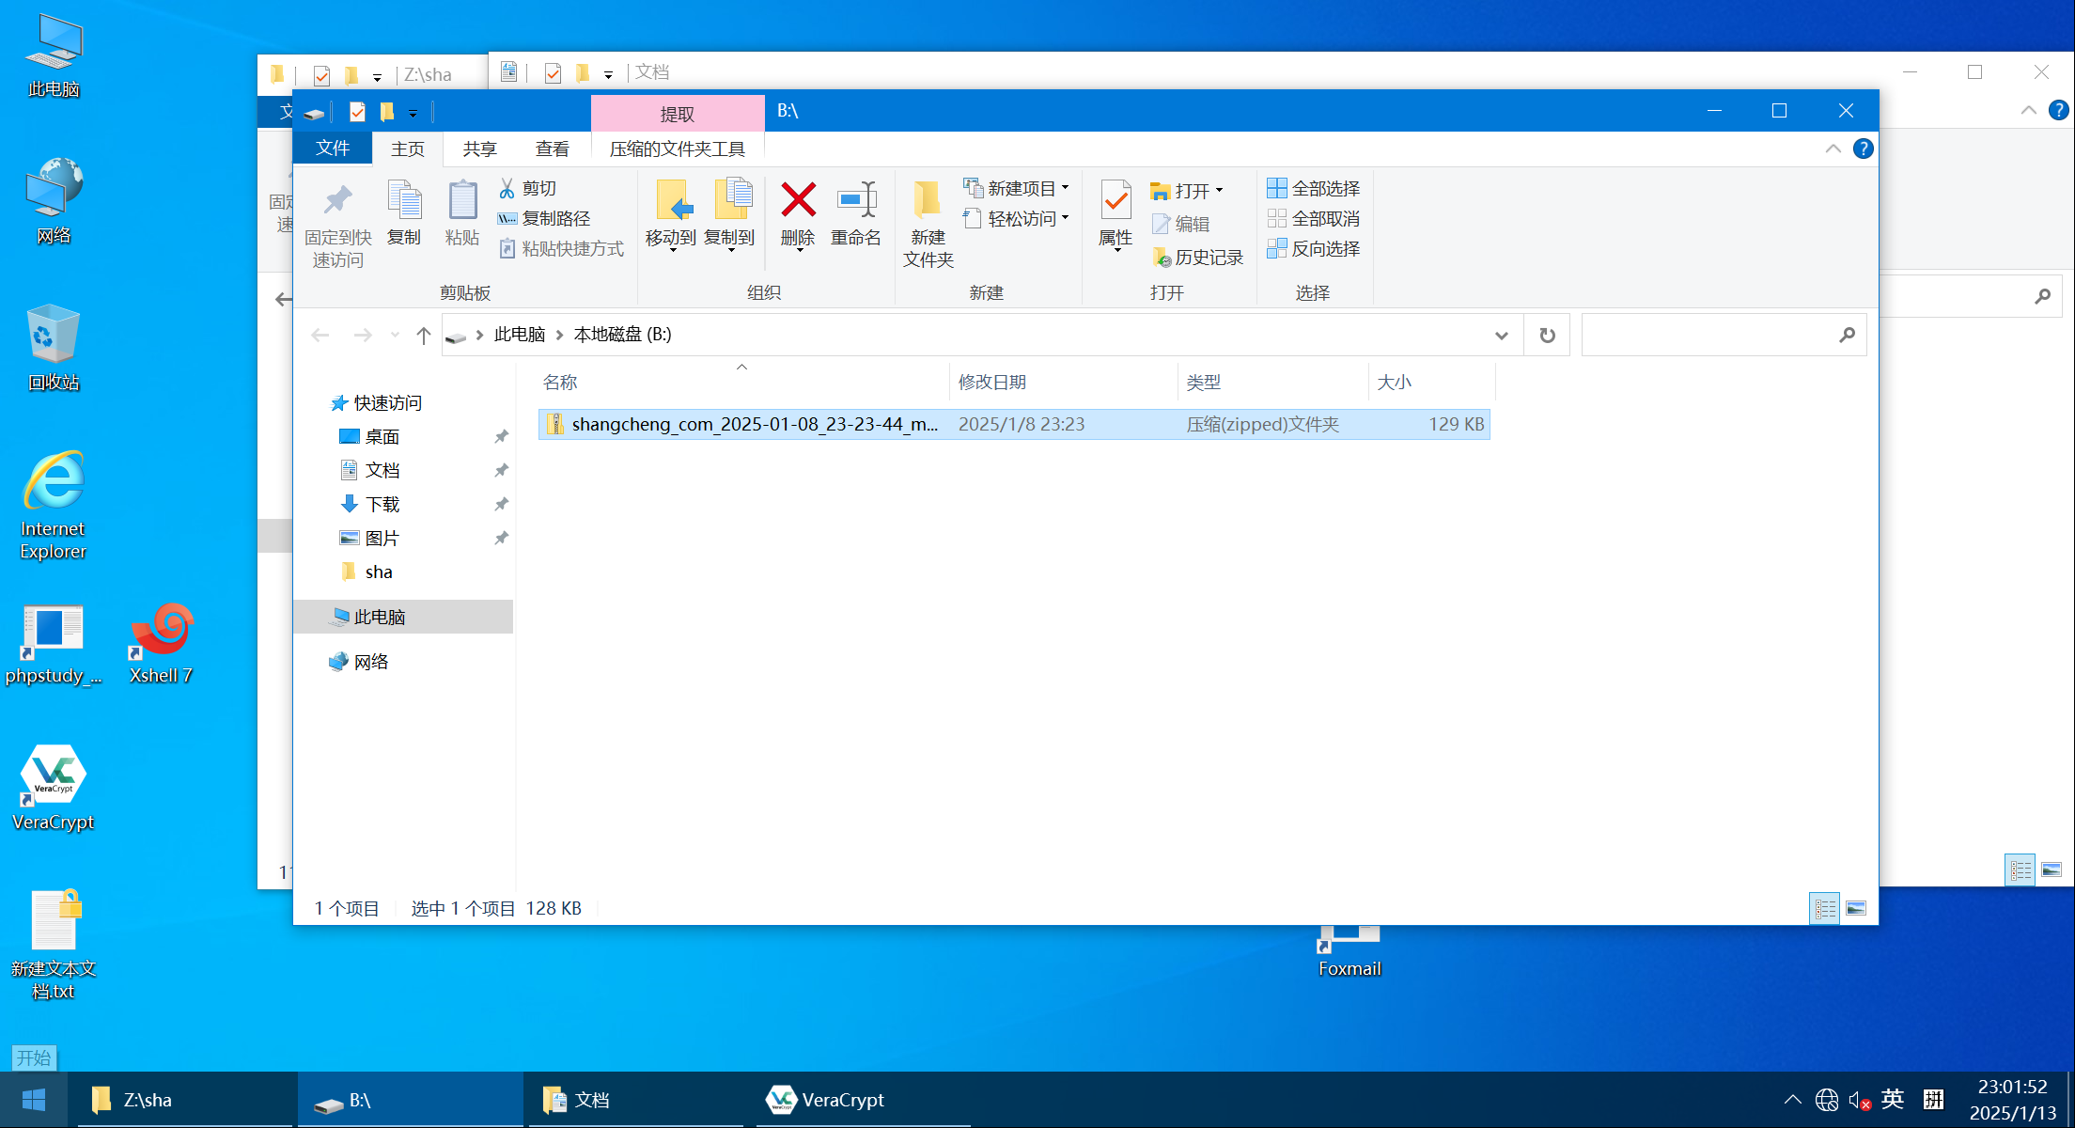Click the search box in B: window
This screenshot has width=2075, height=1128.
(x=1710, y=335)
